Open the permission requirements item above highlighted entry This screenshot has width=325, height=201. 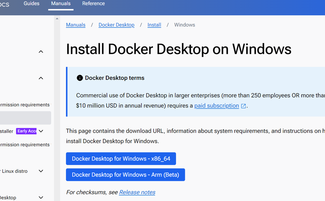click(25, 105)
